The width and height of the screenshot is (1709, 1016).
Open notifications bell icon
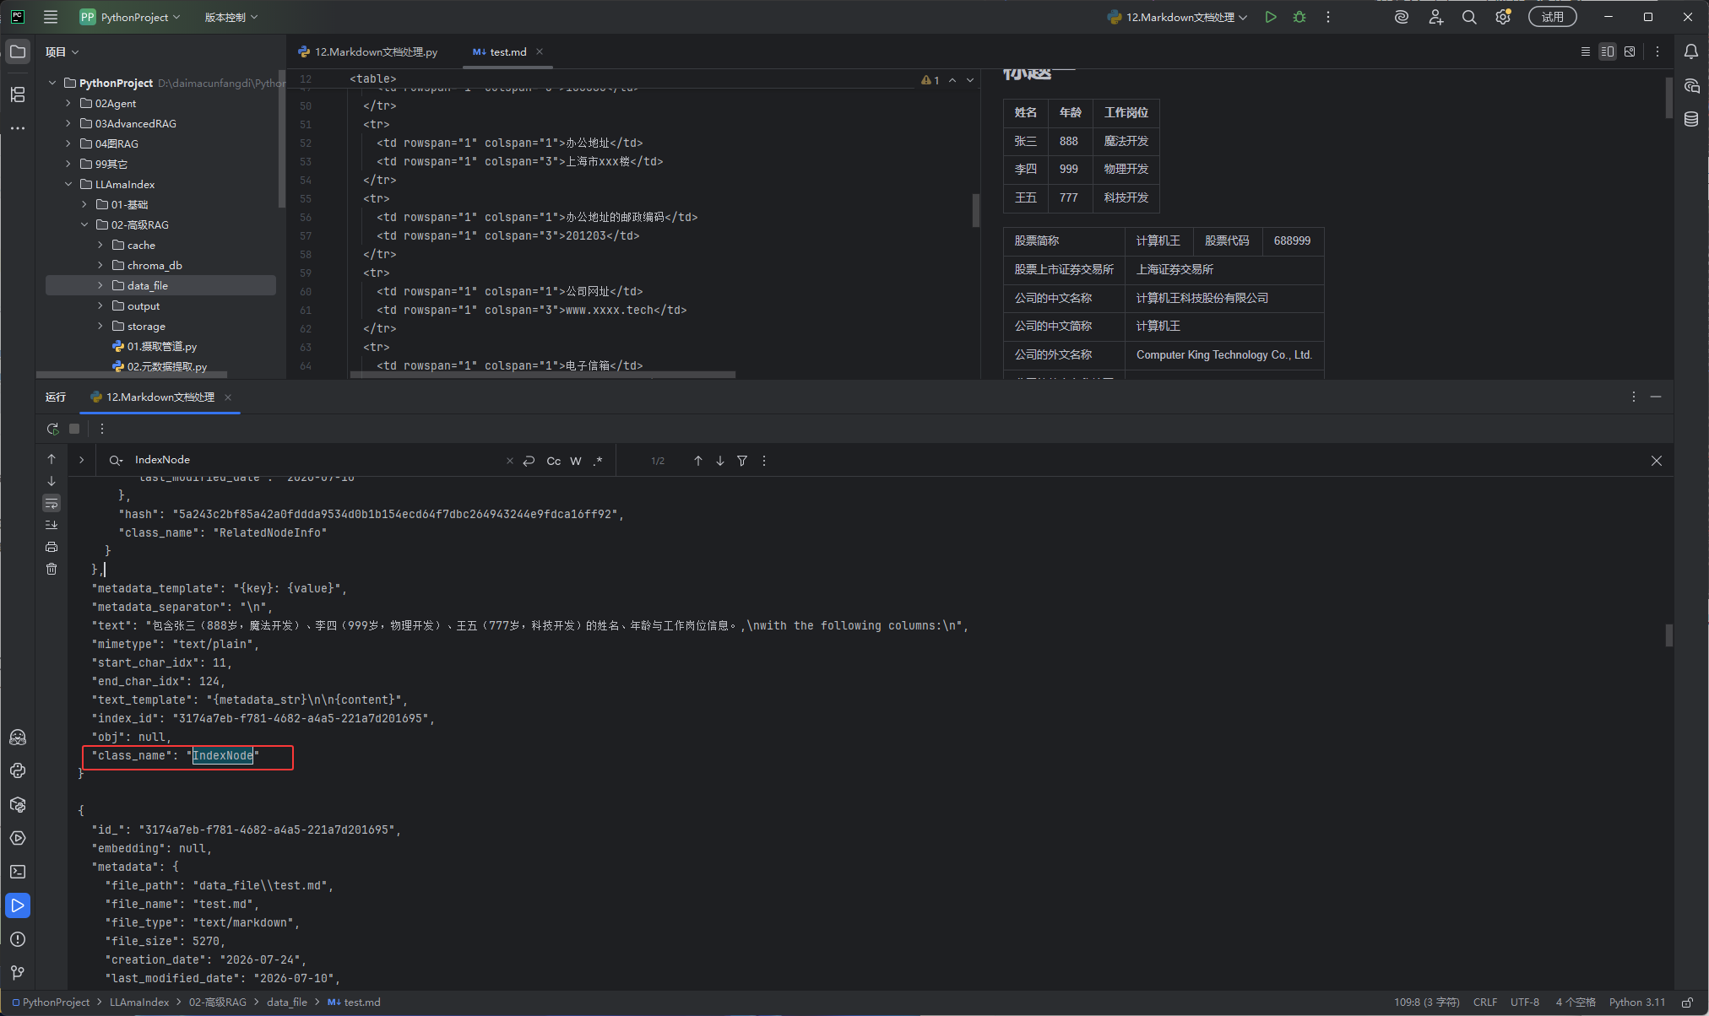coord(1691,51)
